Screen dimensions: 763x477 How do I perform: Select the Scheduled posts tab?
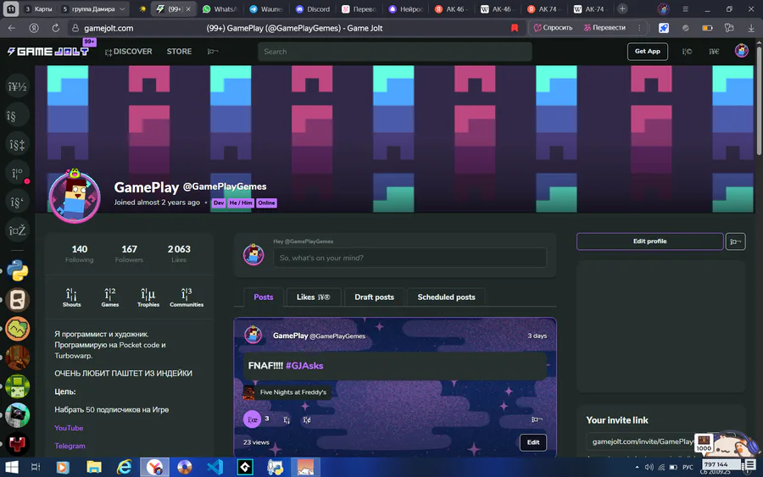coord(446,297)
